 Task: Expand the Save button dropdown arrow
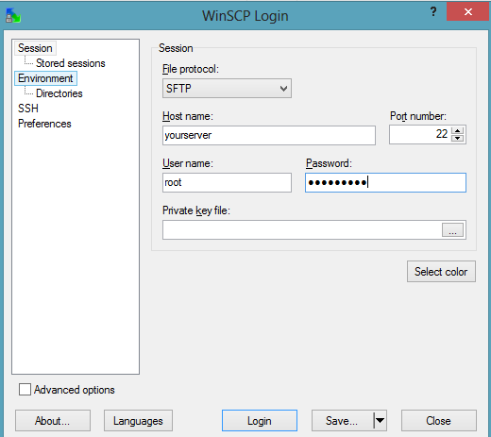[x=381, y=421]
